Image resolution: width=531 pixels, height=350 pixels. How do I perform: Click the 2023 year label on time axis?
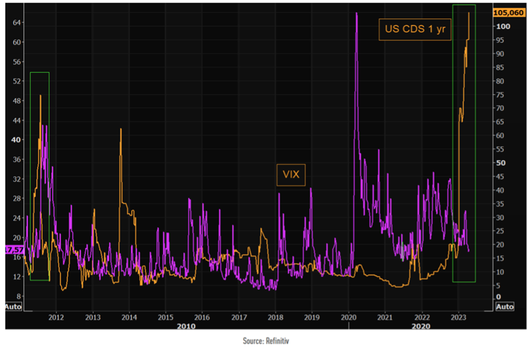click(x=459, y=317)
